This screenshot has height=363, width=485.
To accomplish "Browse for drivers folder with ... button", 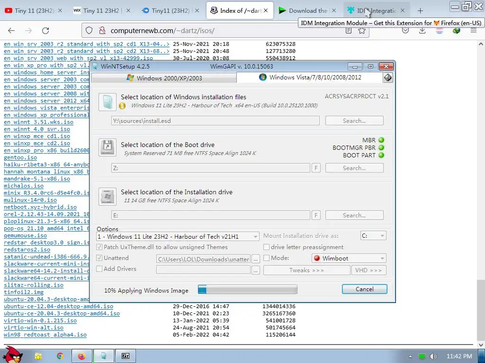I will [x=255, y=270].
